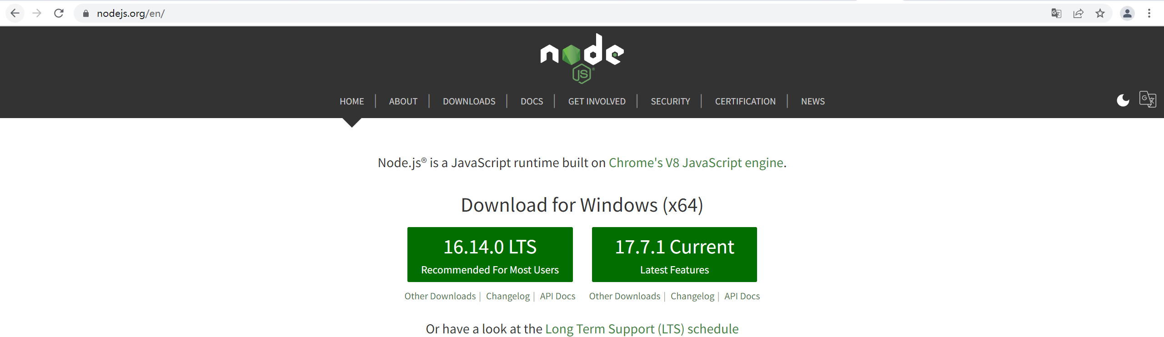Open Google Translate icon in address bar
Image resolution: width=1164 pixels, height=337 pixels.
coord(1056,14)
